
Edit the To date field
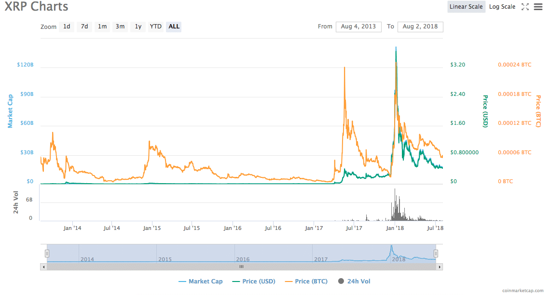(x=420, y=27)
